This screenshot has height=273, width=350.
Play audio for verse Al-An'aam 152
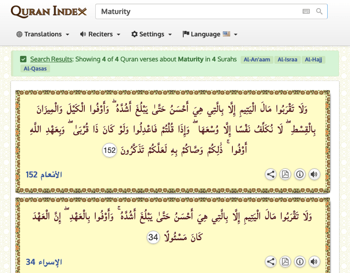pyautogui.click(x=314, y=174)
